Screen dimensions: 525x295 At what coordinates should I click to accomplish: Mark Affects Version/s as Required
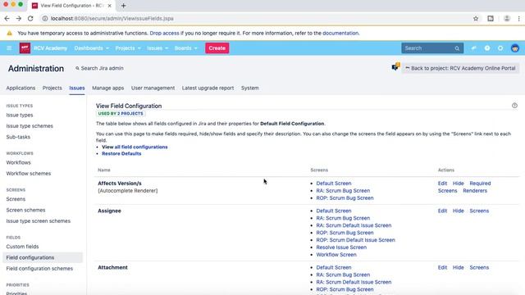tap(480, 184)
